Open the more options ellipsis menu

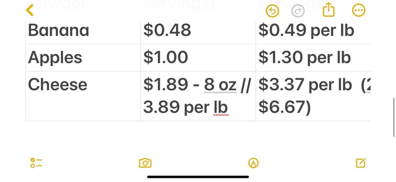[x=359, y=11]
